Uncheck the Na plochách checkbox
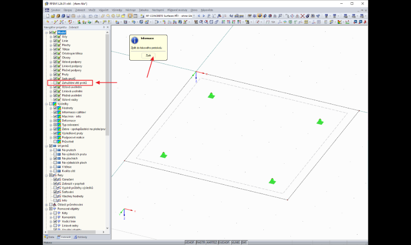Image resolution: width=411 pixels, height=245 pixels. 55,159
